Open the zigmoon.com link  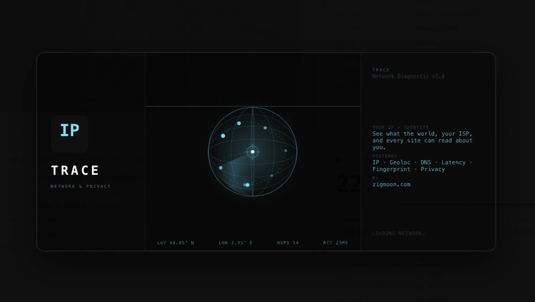point(391,184)
